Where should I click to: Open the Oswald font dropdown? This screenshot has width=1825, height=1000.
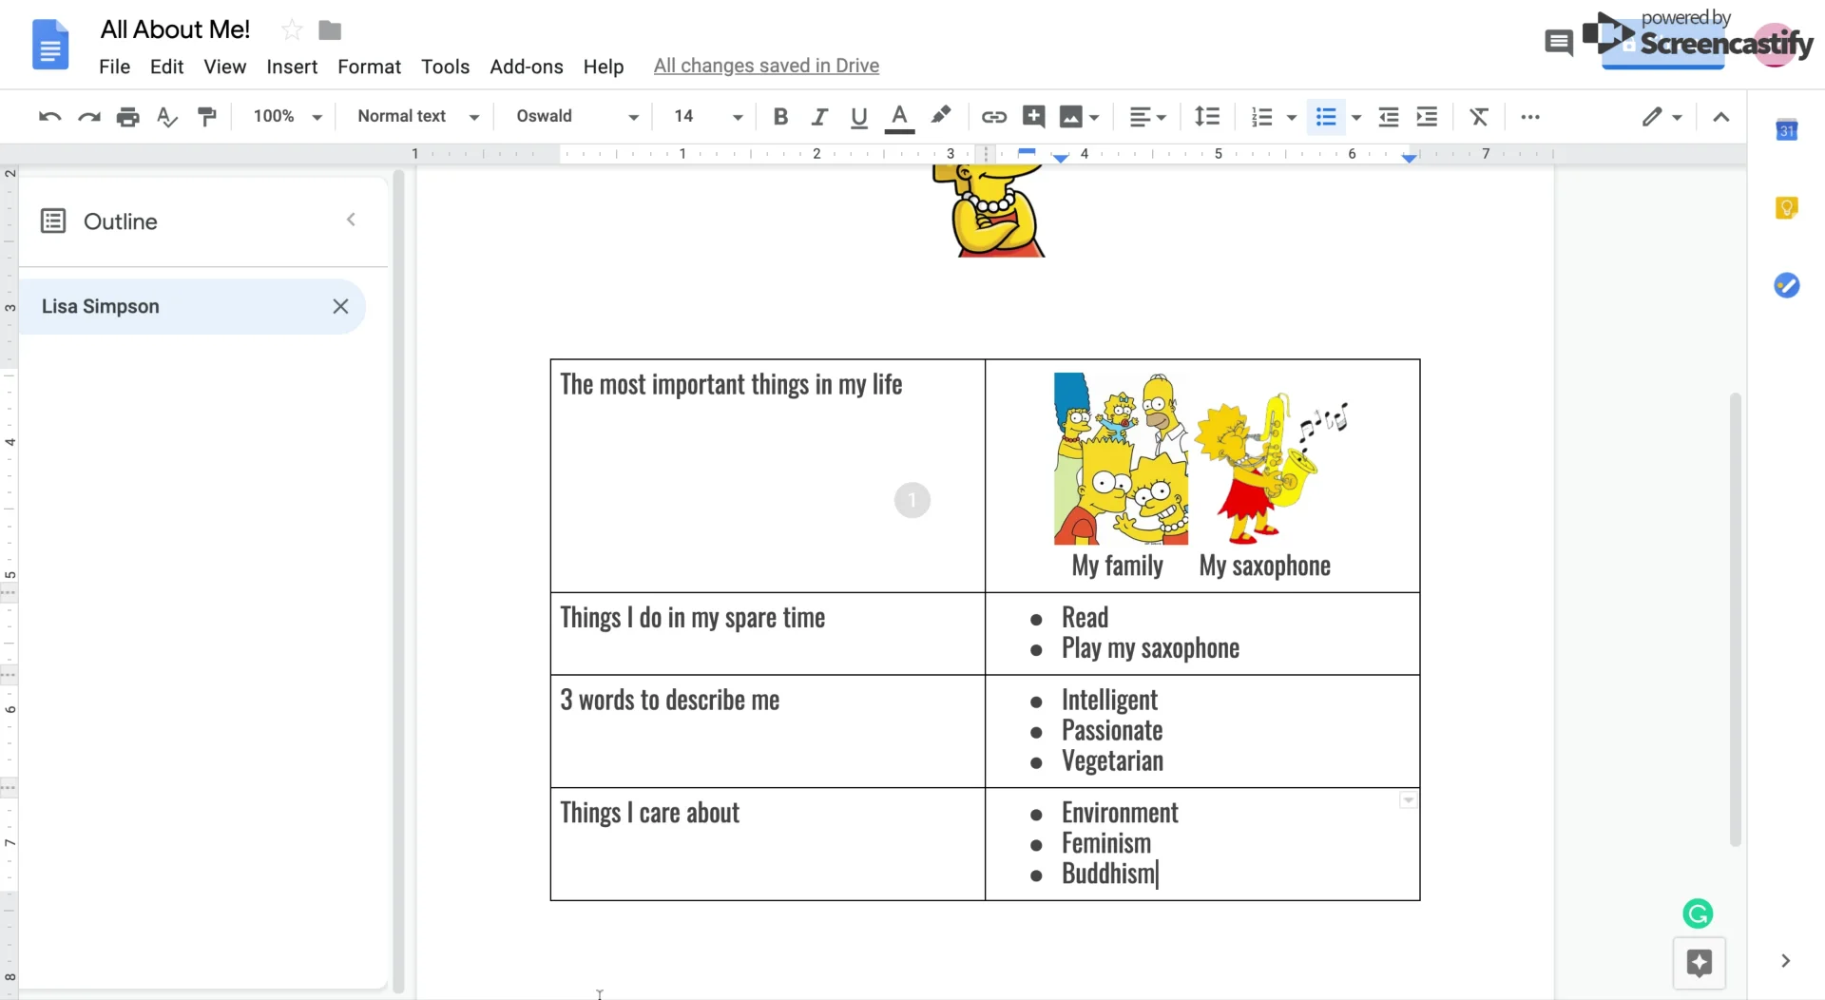577,116
